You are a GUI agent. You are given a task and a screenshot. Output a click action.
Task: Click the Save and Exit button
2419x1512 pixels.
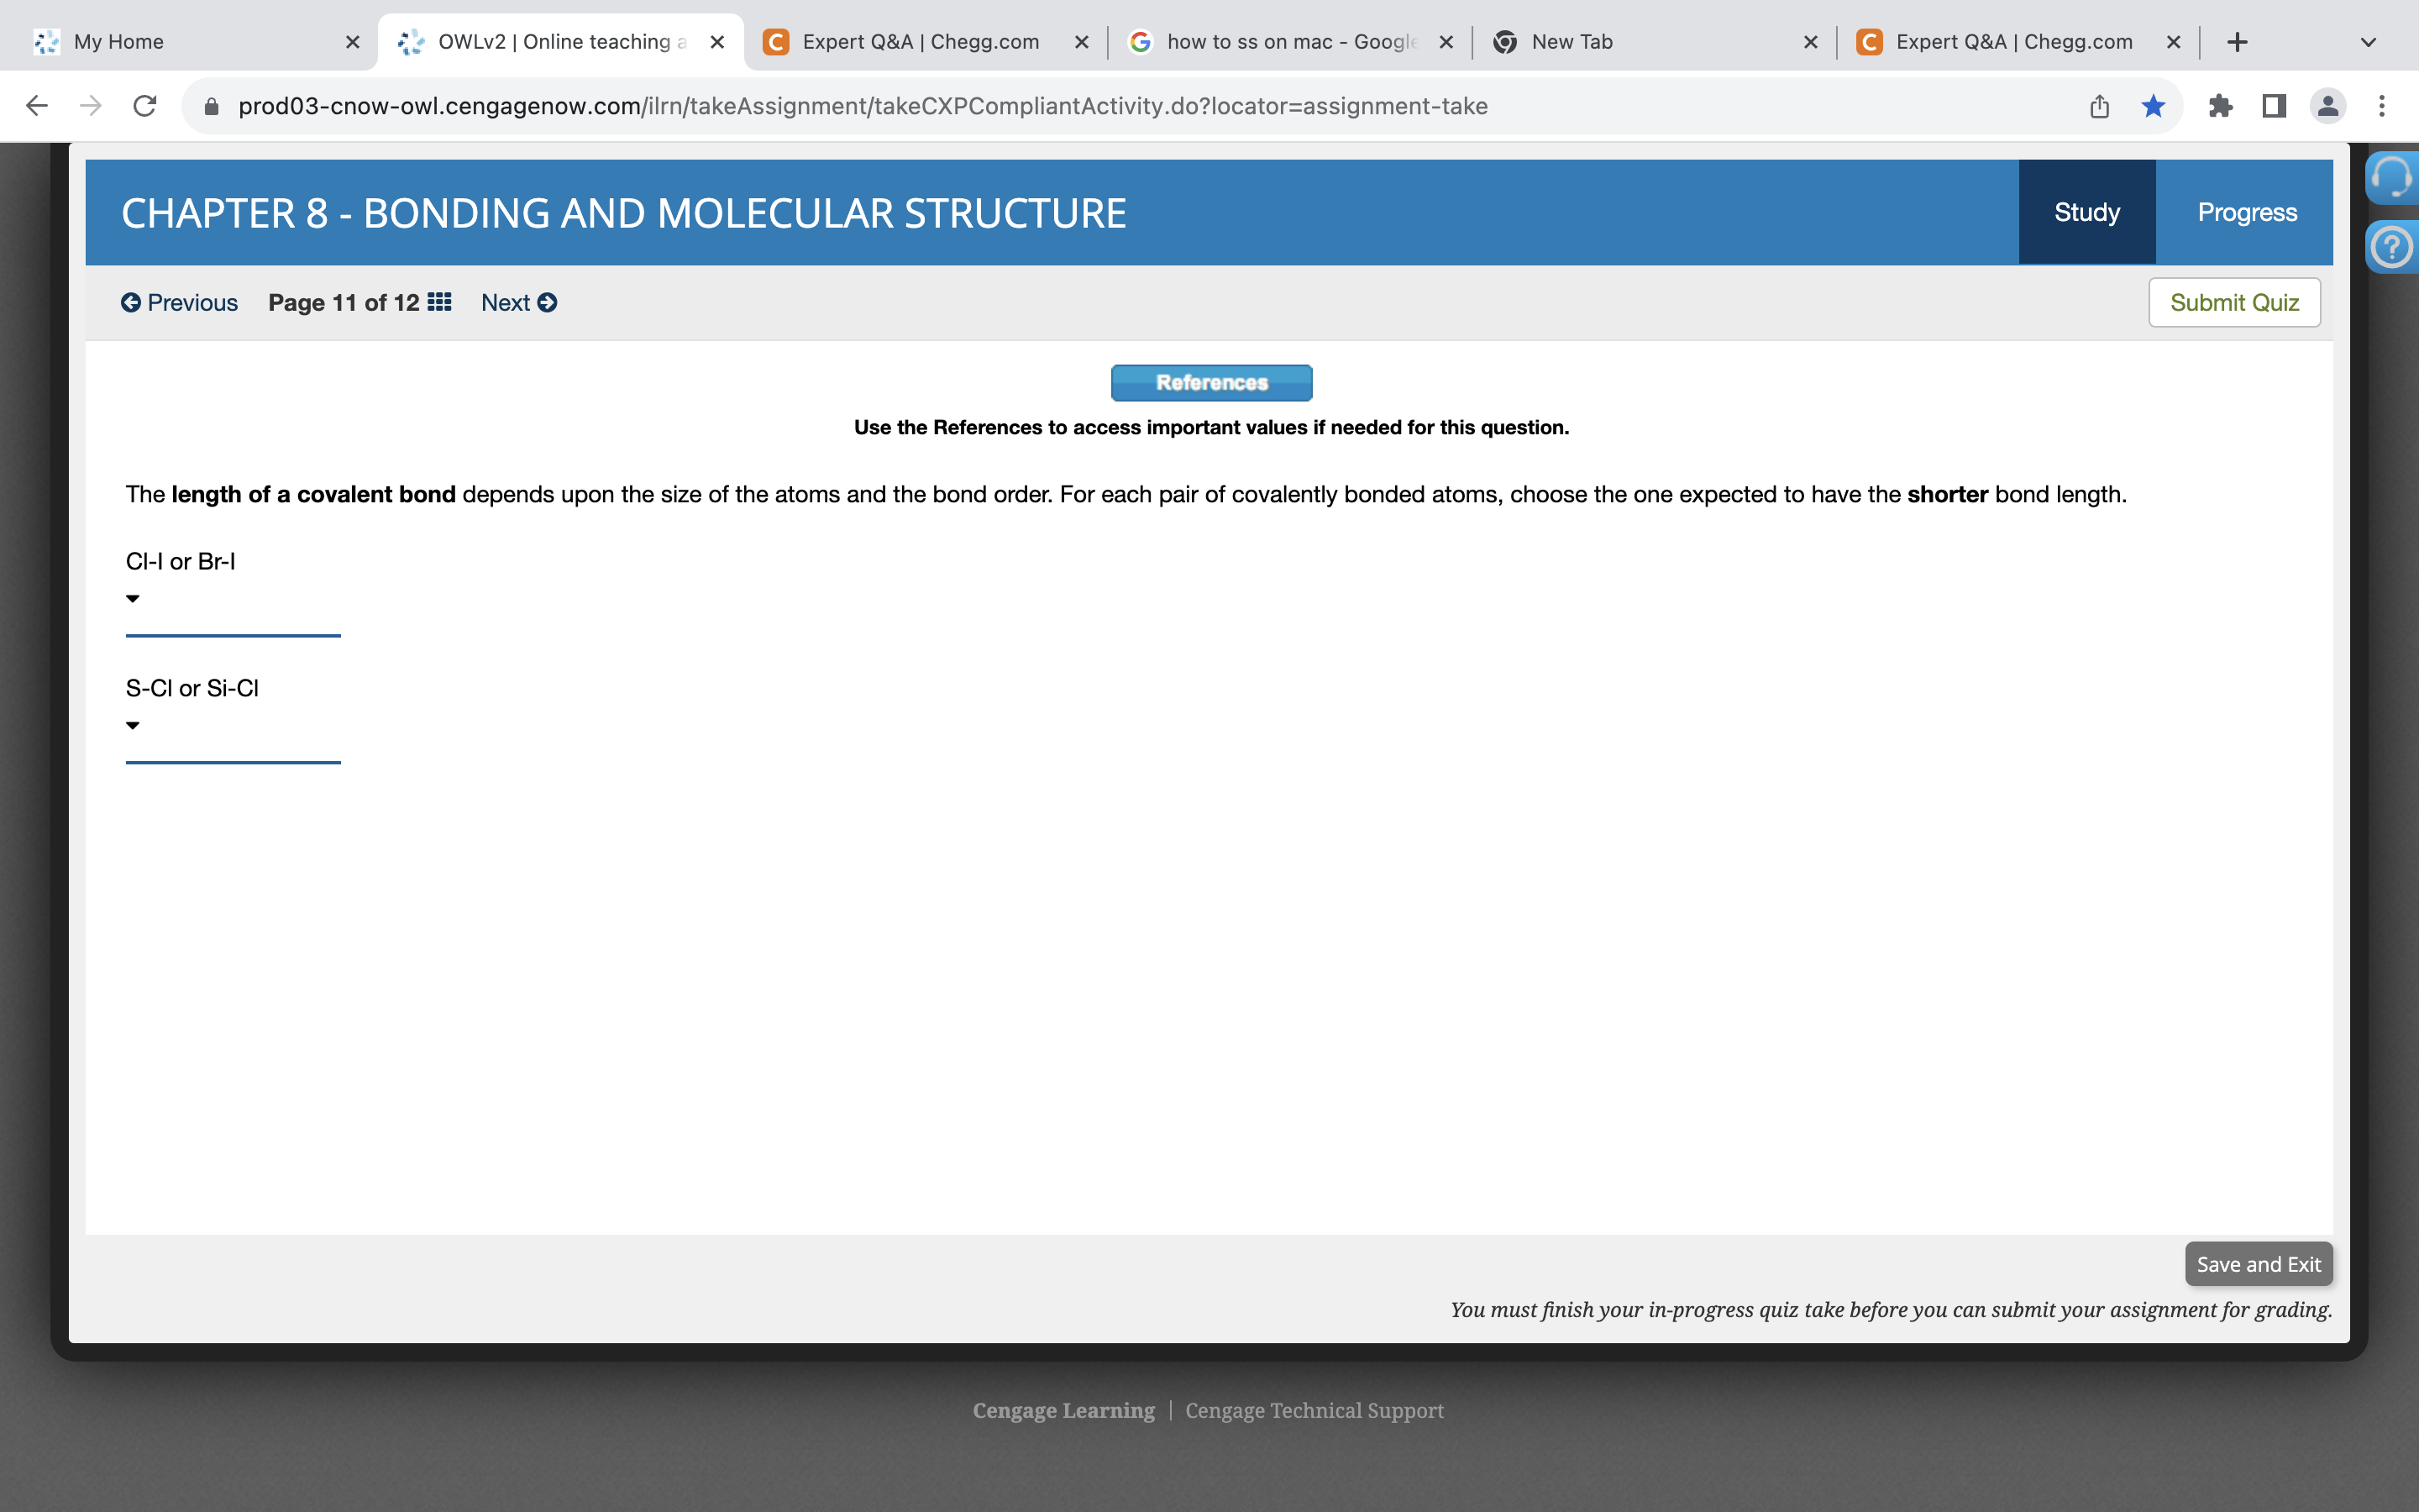(2258, 1264)
